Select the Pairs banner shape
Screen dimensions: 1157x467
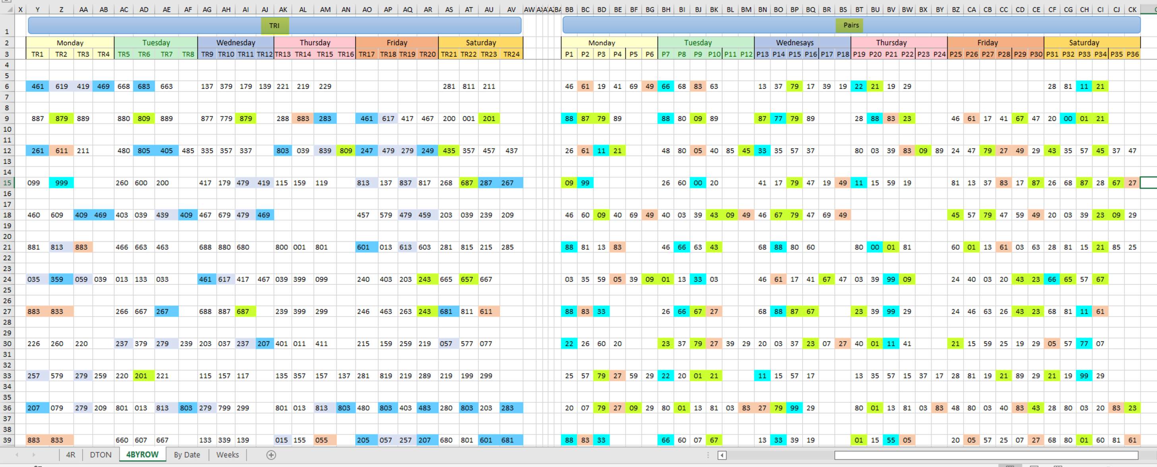pyautogui.click(x=851, y=25)
